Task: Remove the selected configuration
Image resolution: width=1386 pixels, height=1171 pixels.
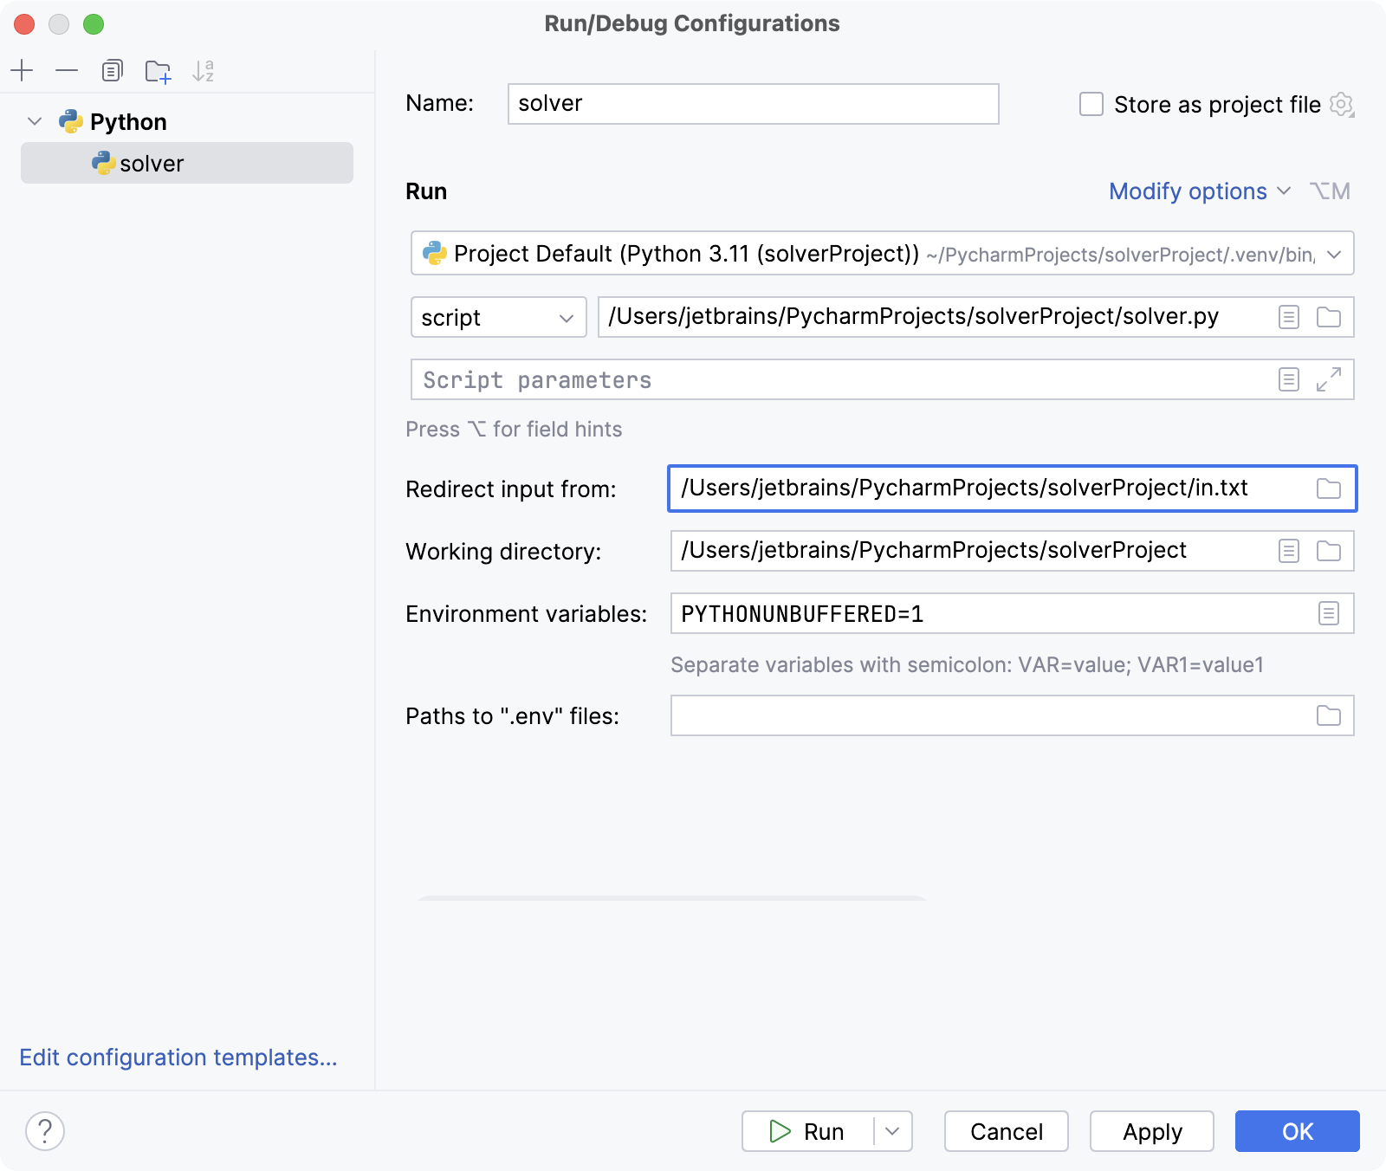Action: tap(67, 70)
